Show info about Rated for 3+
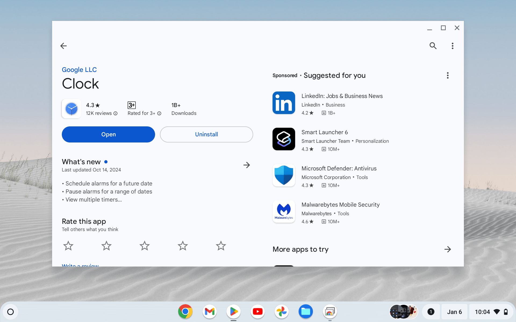This screenshot has width=516, height=322. point(159,114)
